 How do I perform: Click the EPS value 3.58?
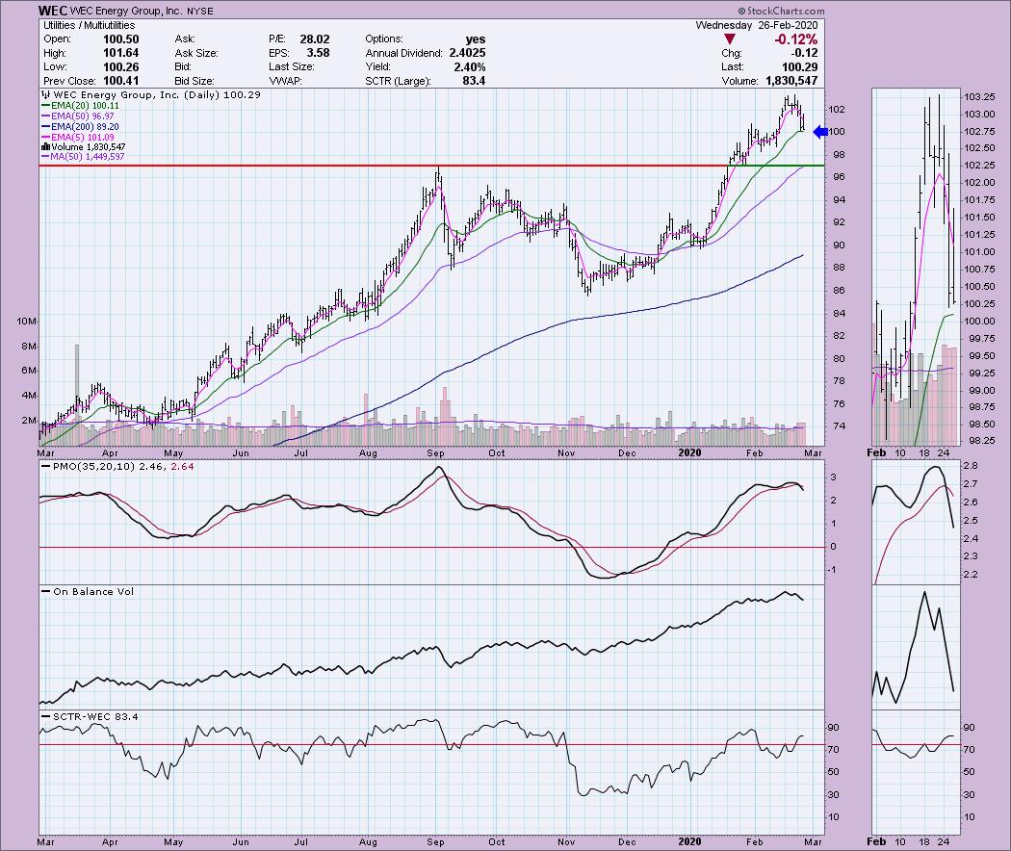click(318, 53)
